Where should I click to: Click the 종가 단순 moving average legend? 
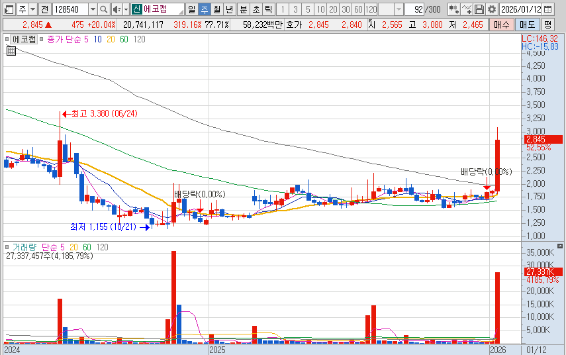(x=64, y=39)
